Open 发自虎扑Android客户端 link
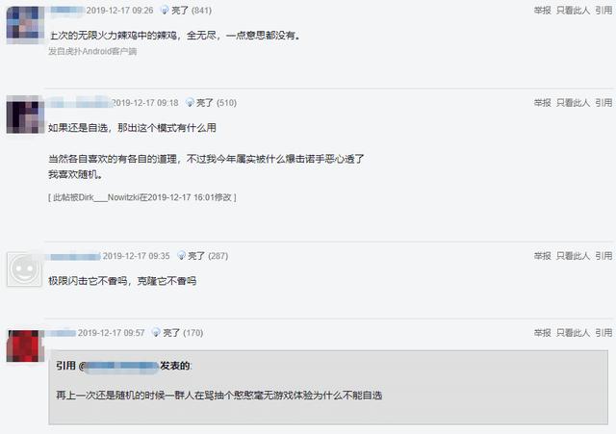The image size is (616, 434). point(92,51)
